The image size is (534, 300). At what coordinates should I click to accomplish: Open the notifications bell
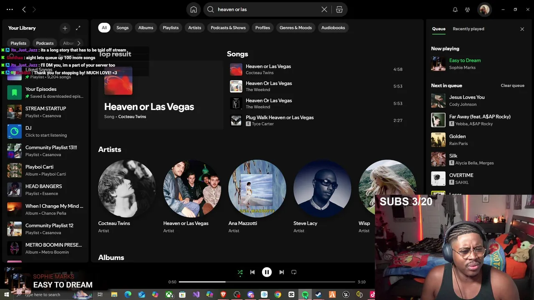click(455, 10)
